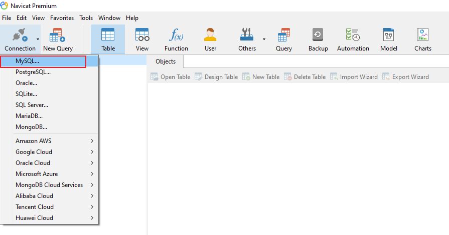
Task: Choose MongoDB... connection type
Action: click(x=49, y=127)
